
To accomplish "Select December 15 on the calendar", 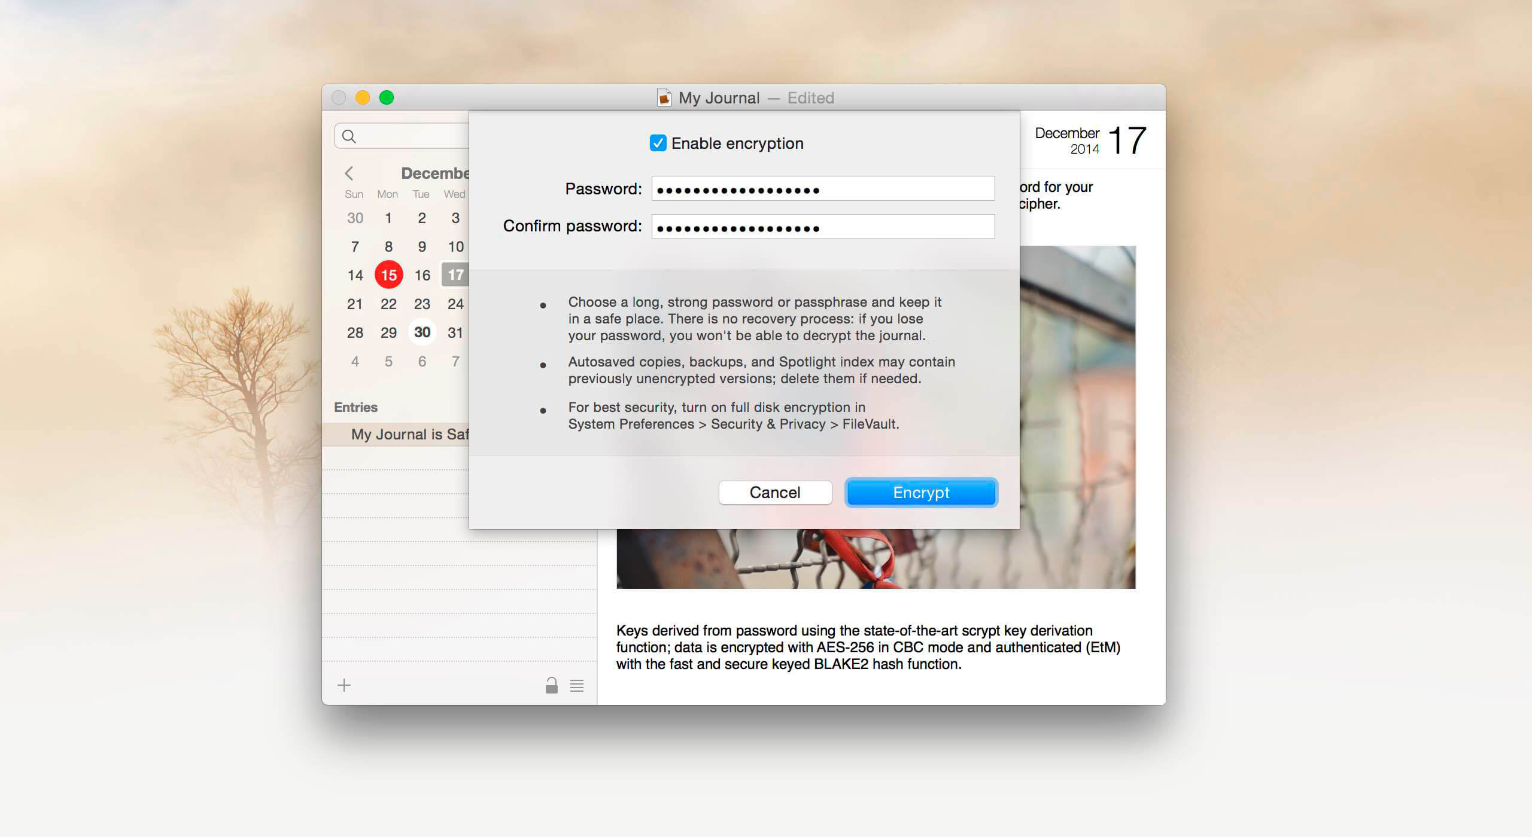I will [x=388, y=275].
